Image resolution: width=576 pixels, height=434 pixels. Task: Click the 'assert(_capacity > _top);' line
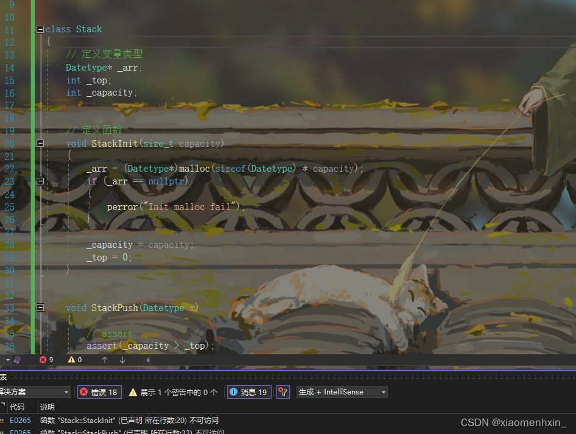pos(150,346)
